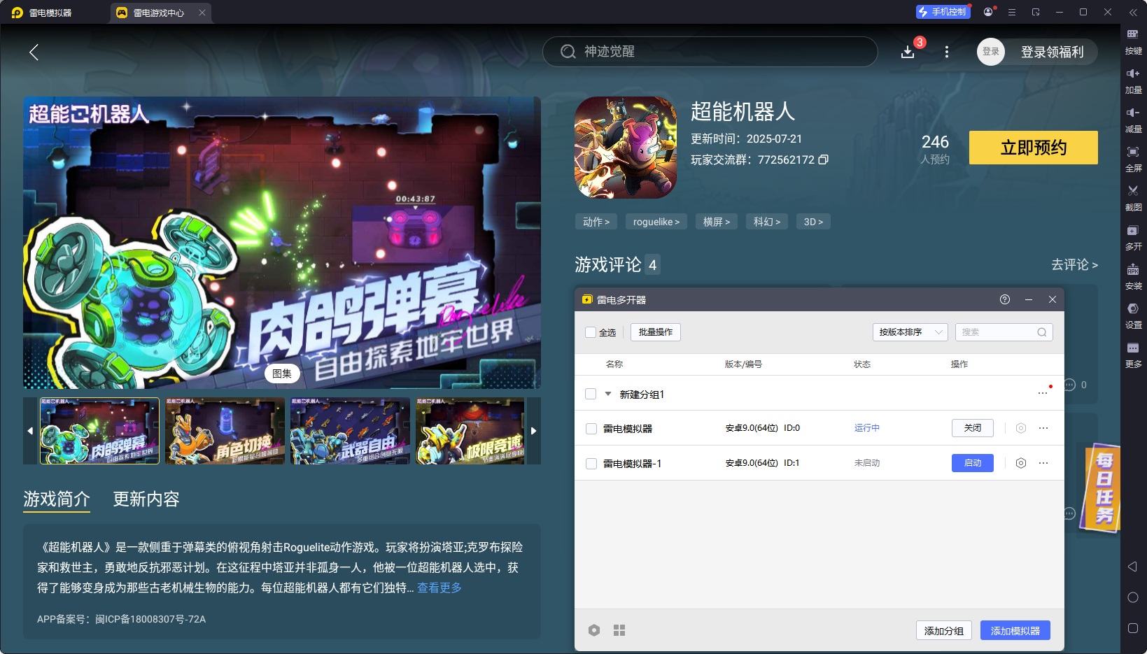Enter fullscreen via the 全屏 icon
Image resolution: width=1147 pixels, height=654 pixels.
click(1133, 159)
